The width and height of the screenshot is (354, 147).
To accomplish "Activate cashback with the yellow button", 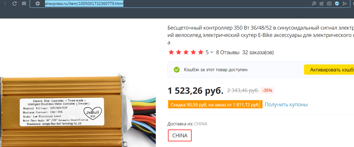I will click(329, 70).
